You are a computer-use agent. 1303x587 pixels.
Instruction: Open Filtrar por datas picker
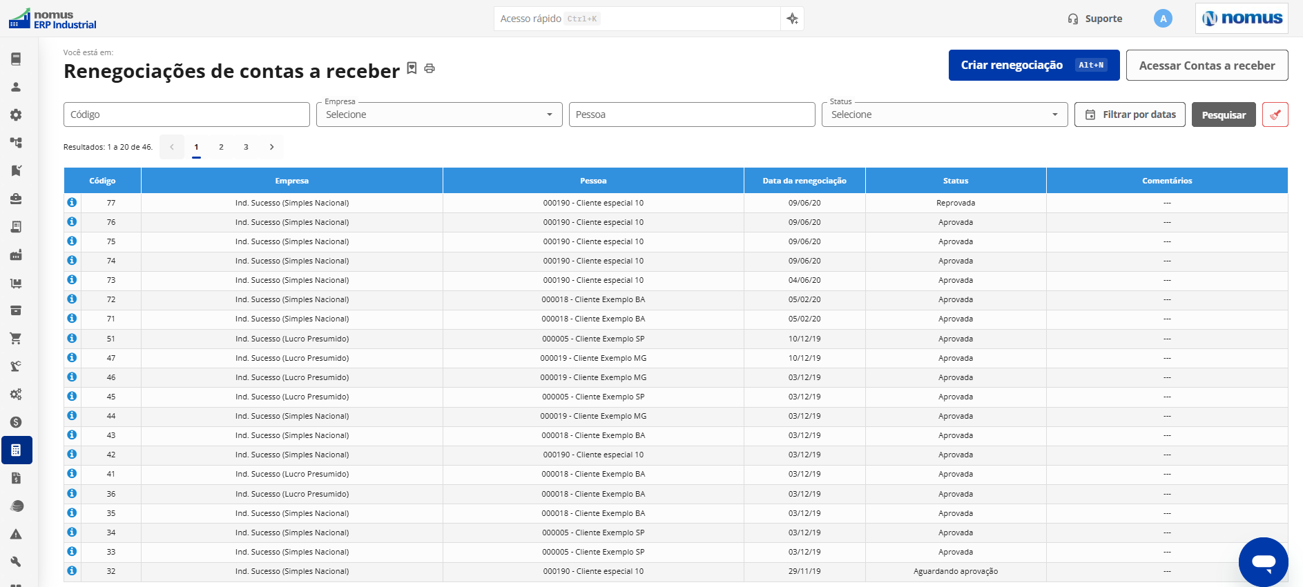(x=1130, y=115)
